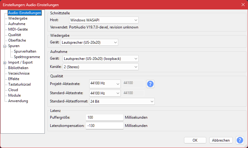This screenshot has width=248, height=148.
Task: Open the Kanäle dropdown set to Stereo
Action: click(100, 67)
